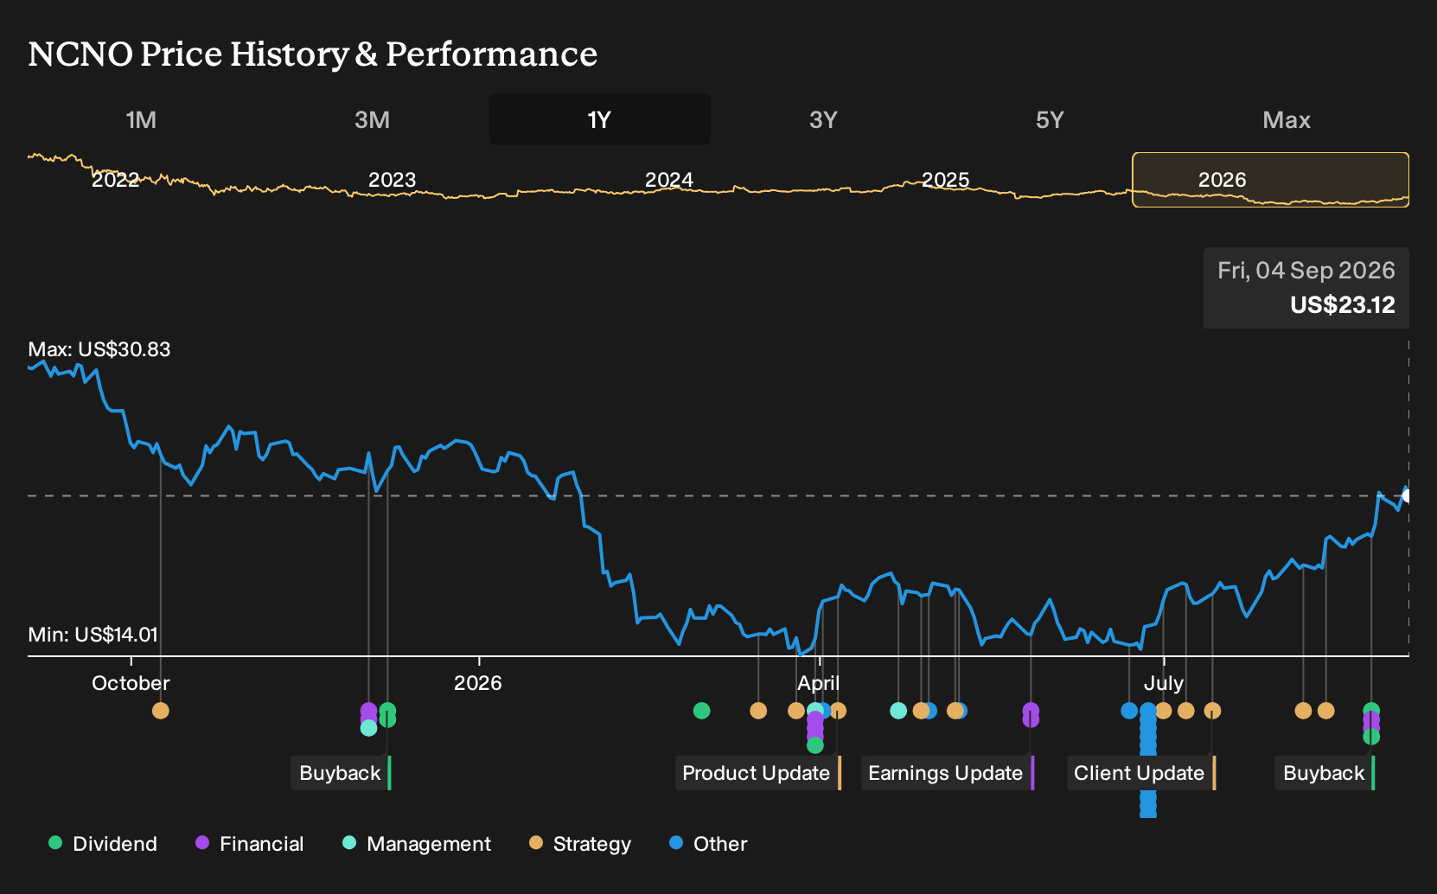This screenshot has height=894, width=1437.
Task: Click the white current price point on line
Action: point(1408,495)
